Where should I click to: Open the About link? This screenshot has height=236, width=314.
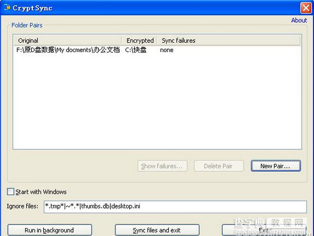point(299,20)
